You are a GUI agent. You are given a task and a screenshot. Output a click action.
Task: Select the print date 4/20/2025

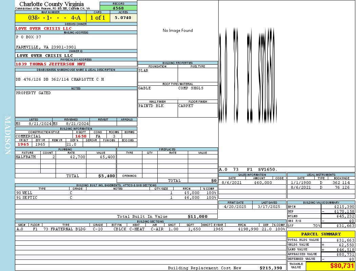[x=235, y=207]
